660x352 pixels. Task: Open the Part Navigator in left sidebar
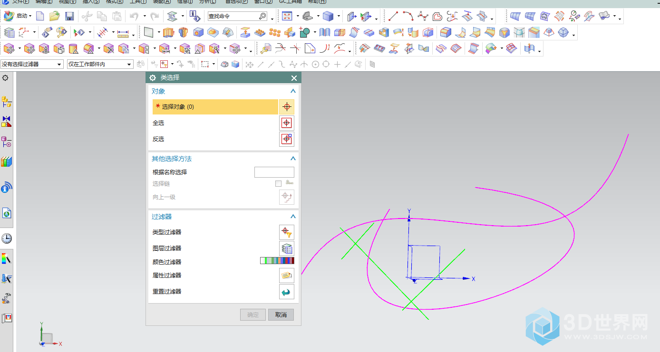[x=7, y=142]
